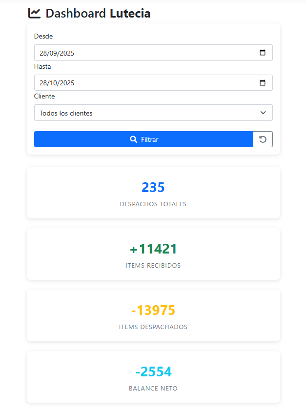Click the reset filters arrow button
306x410 pixels.
pos(263,139)
